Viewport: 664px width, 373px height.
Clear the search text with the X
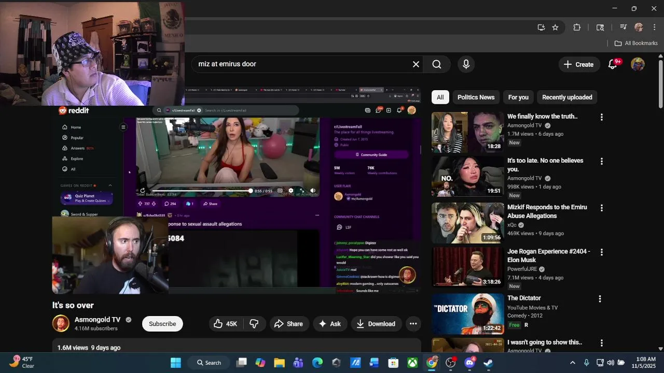coord(416,64)
